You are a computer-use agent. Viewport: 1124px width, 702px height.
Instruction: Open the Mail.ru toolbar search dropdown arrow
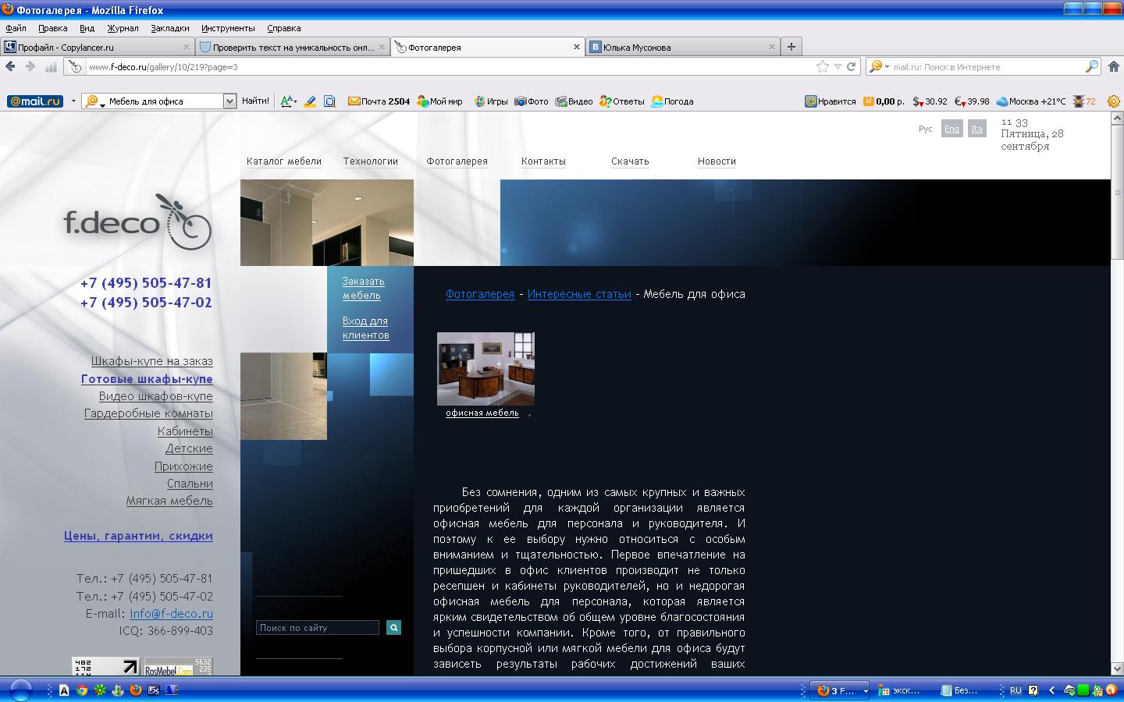[x=229, y=101]
